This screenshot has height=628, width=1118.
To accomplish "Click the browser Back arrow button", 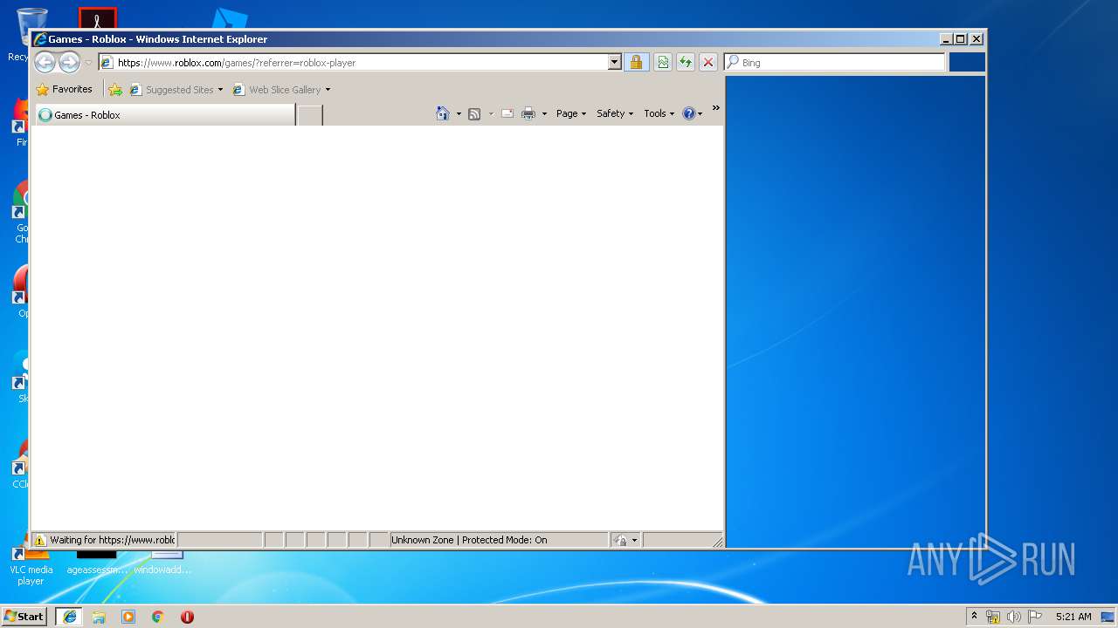I will click(45, 62).
